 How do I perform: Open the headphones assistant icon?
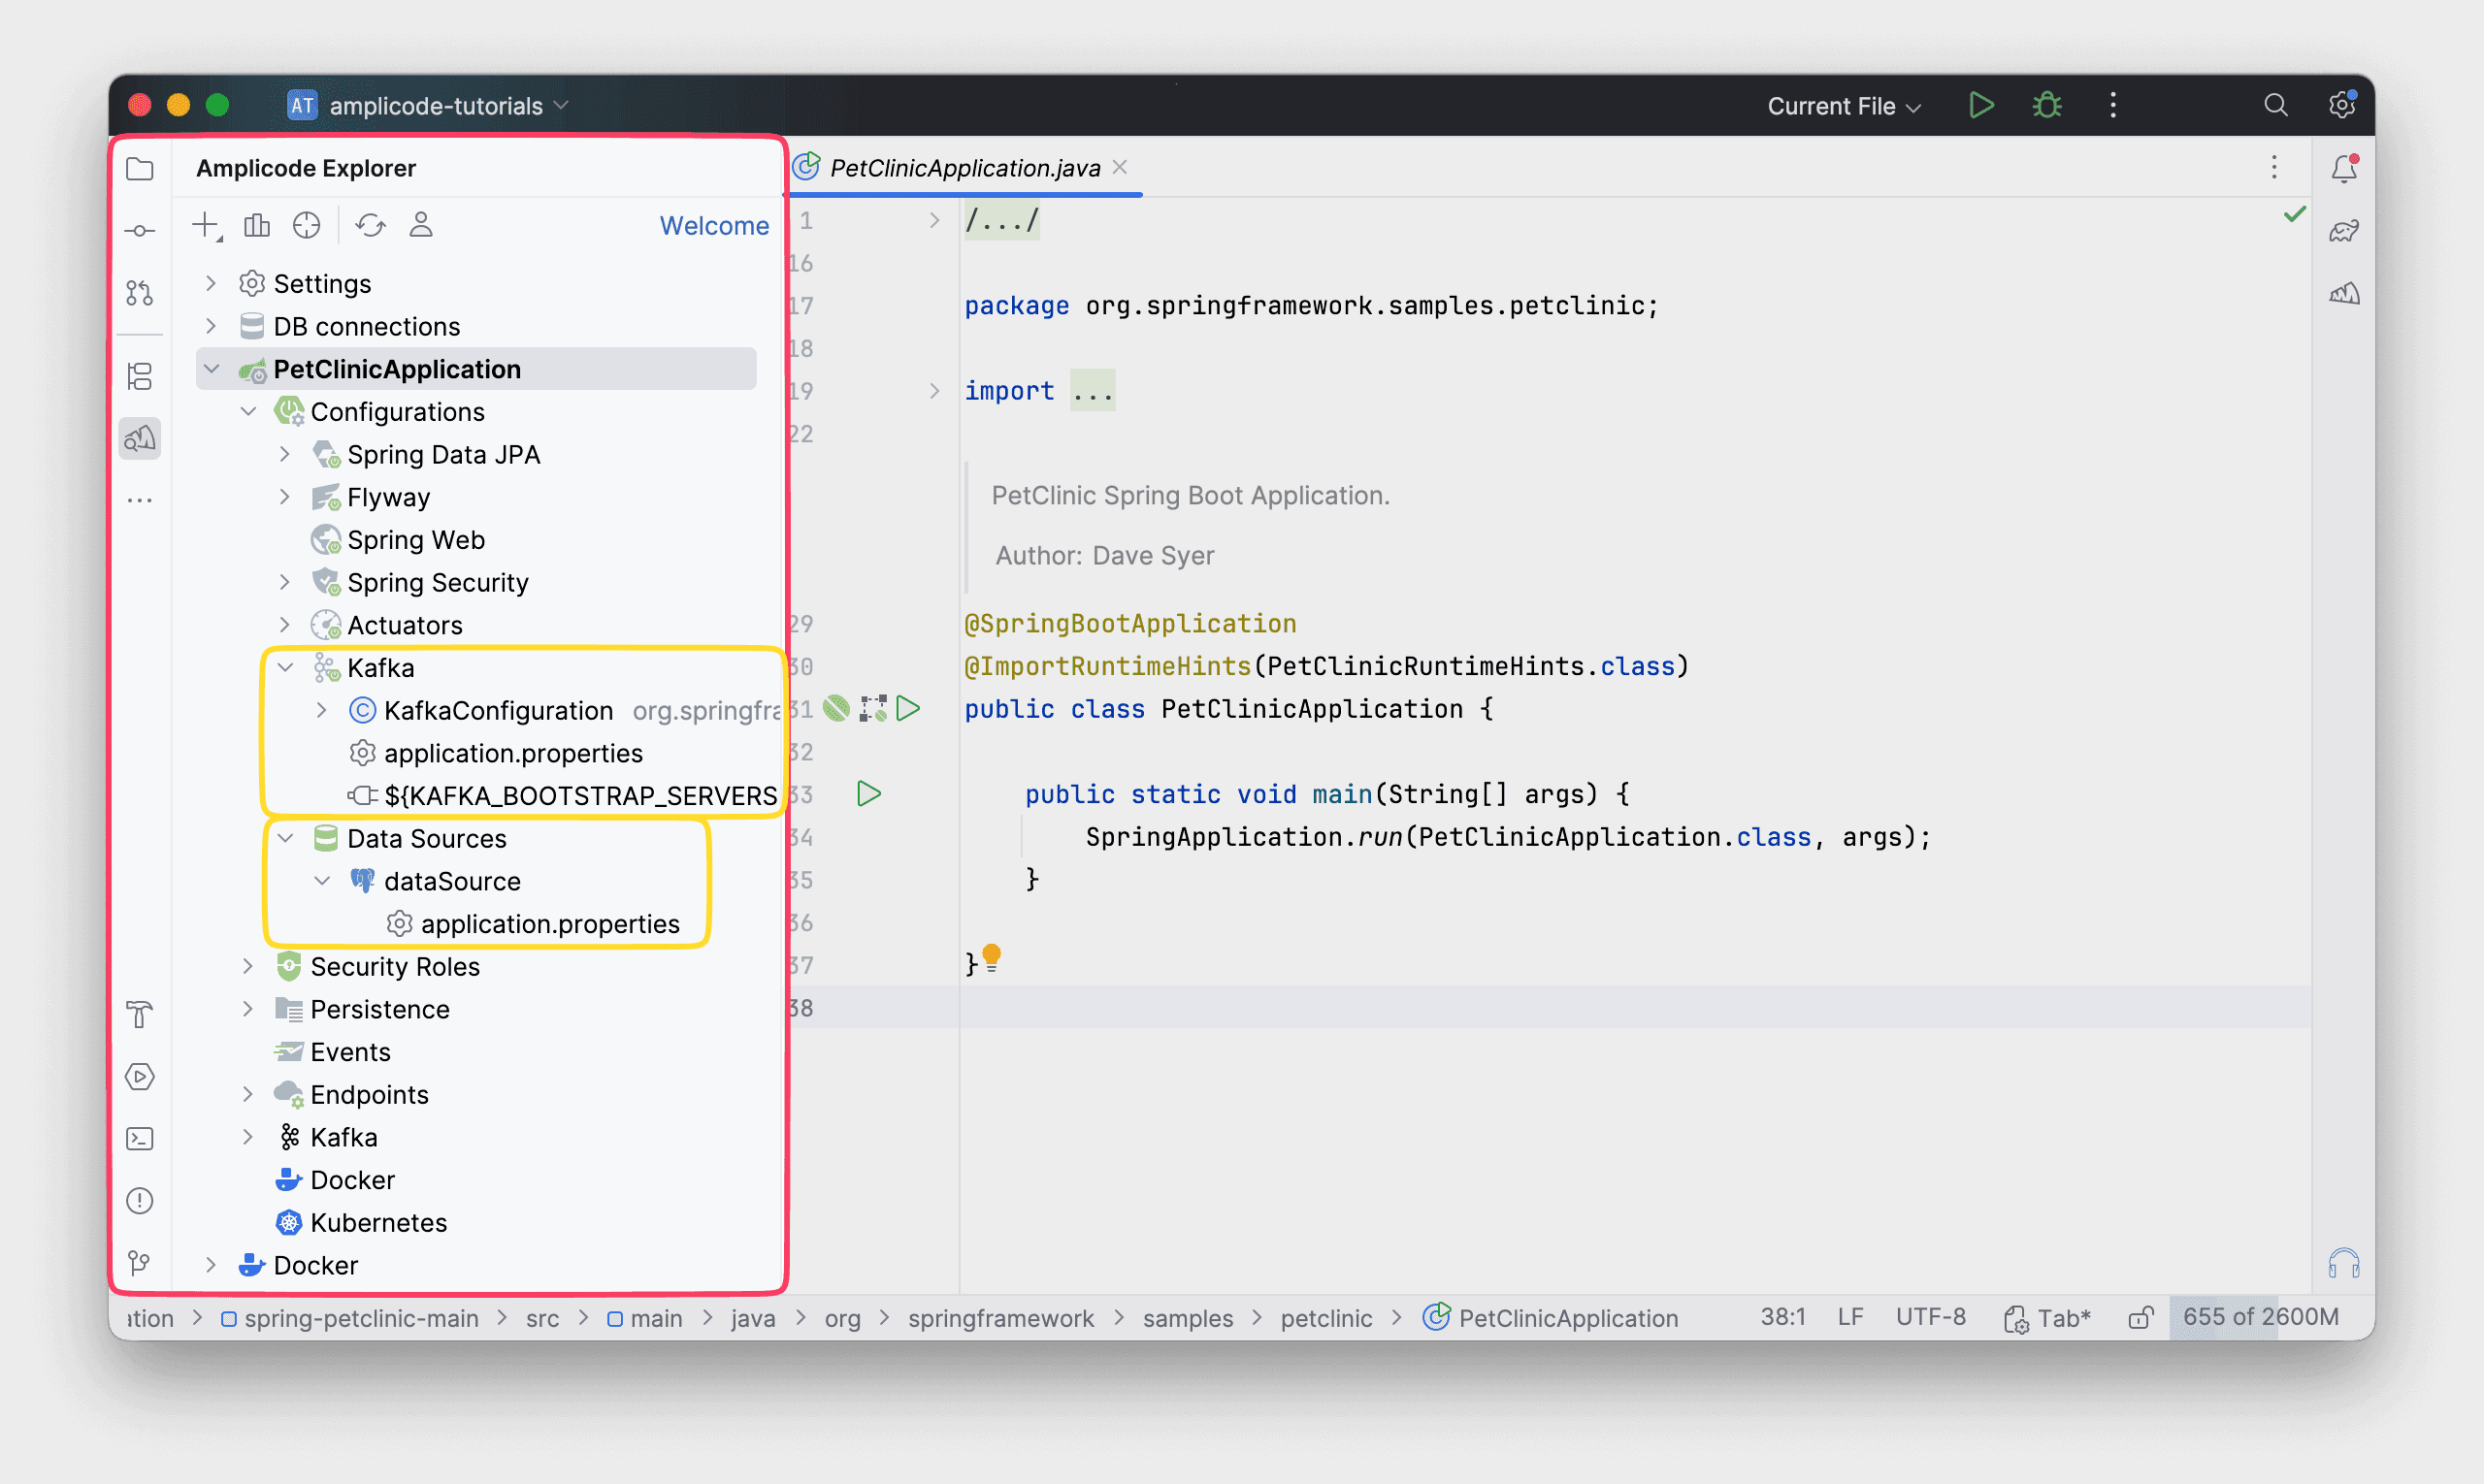coord(2344,1264)
